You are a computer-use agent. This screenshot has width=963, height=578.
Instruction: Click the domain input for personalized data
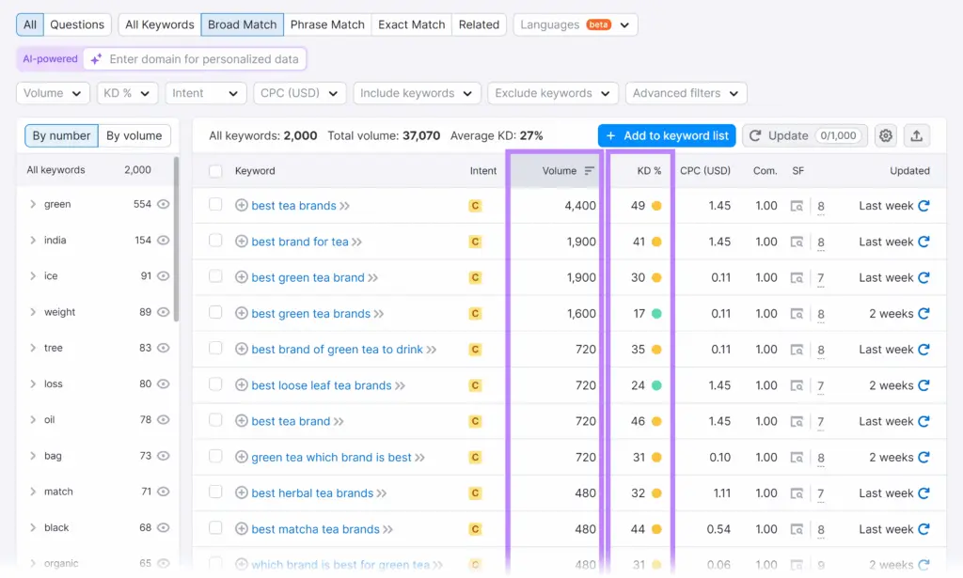pyautogui.click(x=204, y=59)
